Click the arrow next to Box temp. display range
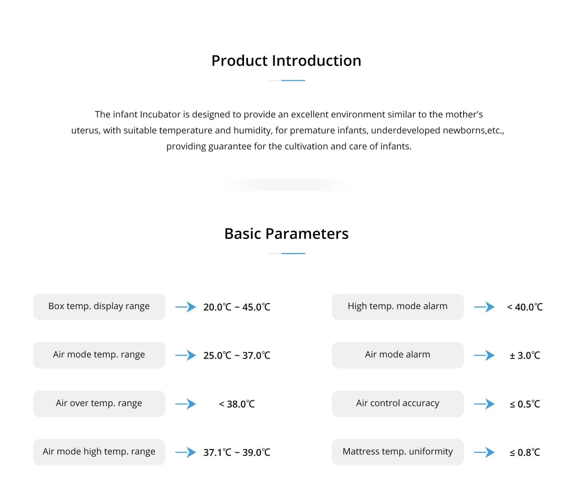The image size is (574, 493). tap(186, 307)
